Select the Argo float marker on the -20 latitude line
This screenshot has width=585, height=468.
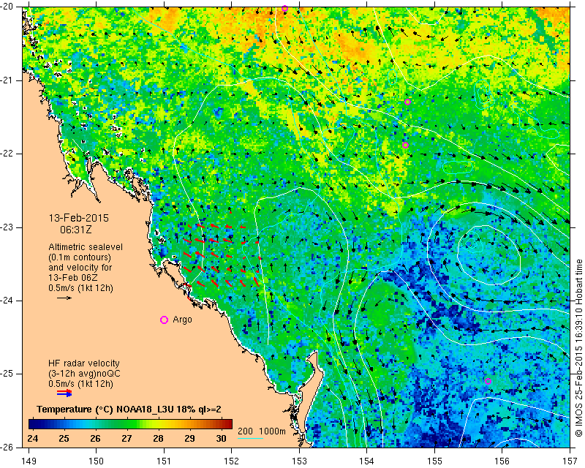(284, 8)
